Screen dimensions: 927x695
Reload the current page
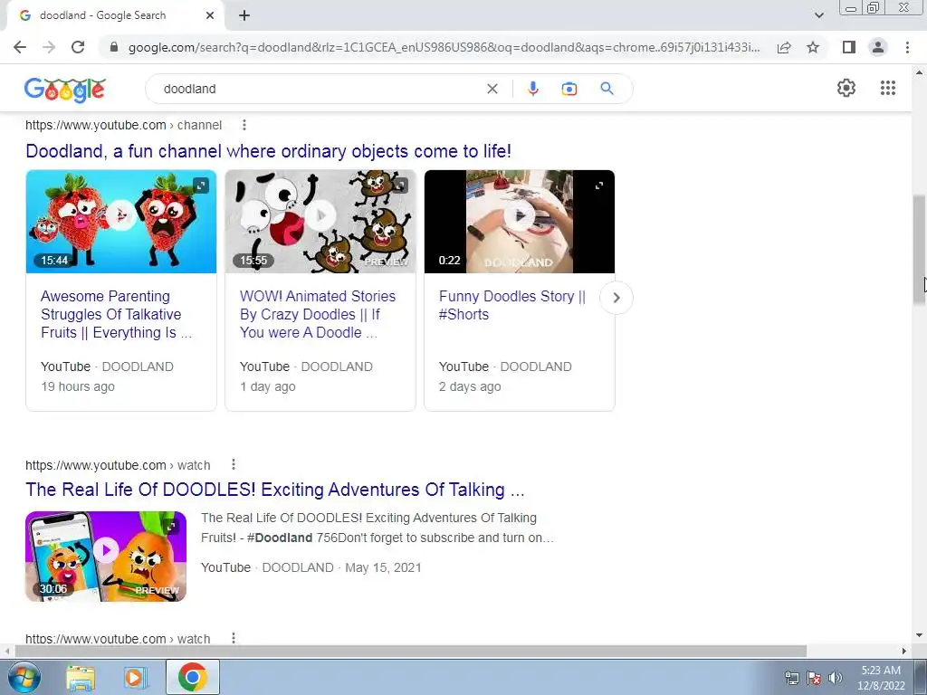78,47
